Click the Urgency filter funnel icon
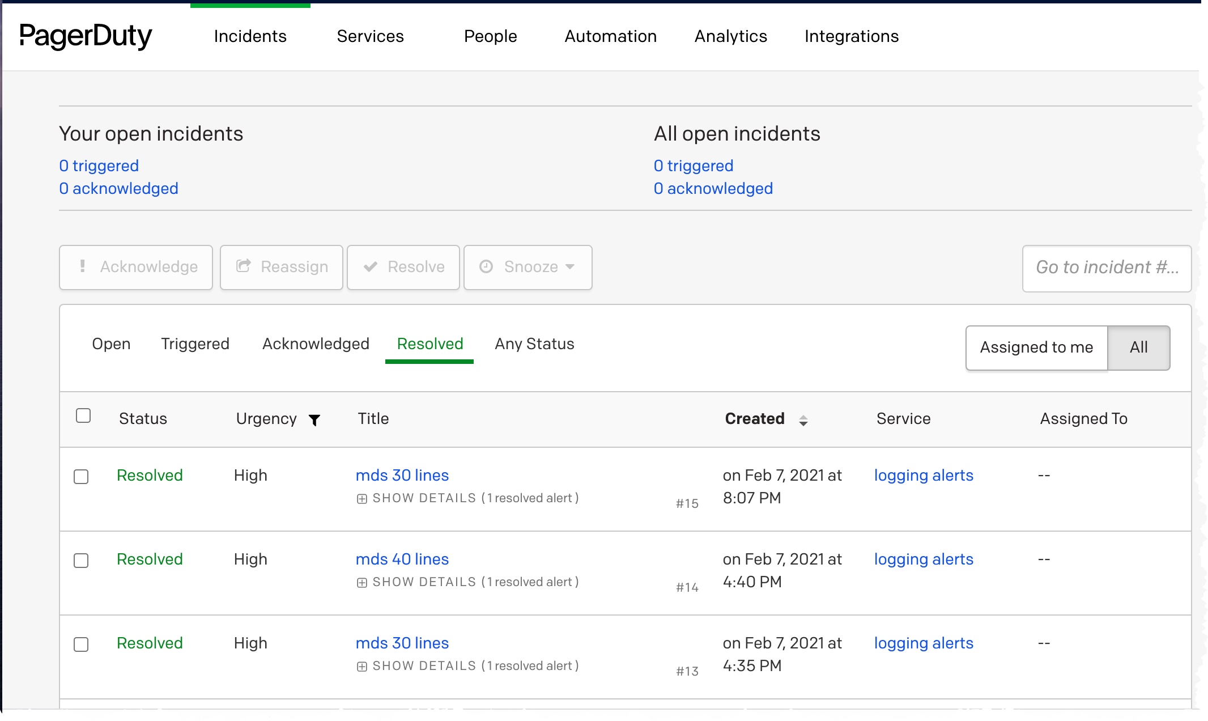Viewport: 1208px width, 721px height. 314,419
